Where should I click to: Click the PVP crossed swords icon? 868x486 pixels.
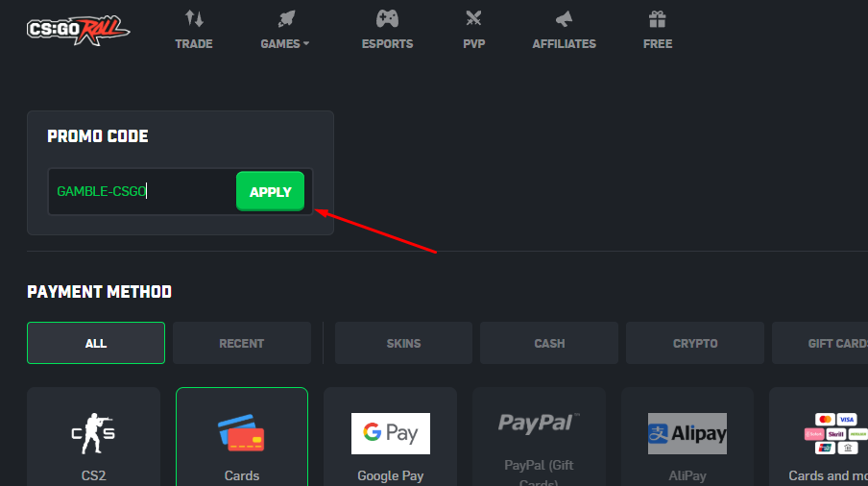coord(473,19)
